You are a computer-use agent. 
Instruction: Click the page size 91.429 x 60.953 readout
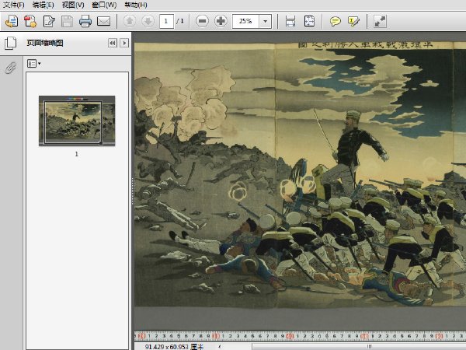175,346
